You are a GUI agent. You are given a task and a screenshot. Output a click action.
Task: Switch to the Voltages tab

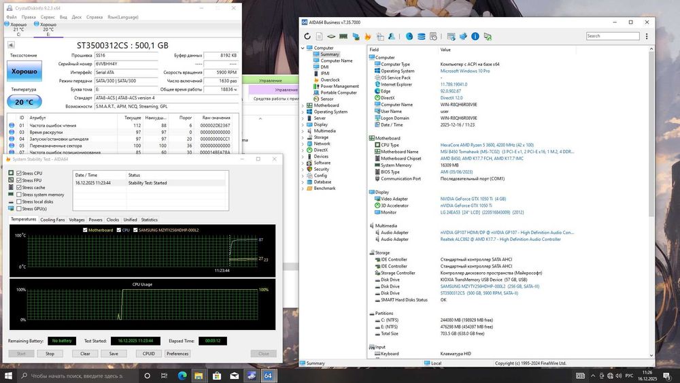[x=77, y=220]
